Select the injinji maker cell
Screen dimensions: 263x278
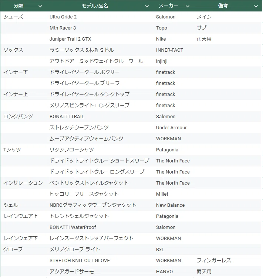pos(162,61)
